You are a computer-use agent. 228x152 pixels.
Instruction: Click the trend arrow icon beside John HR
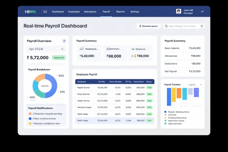(x=202, y=11)
